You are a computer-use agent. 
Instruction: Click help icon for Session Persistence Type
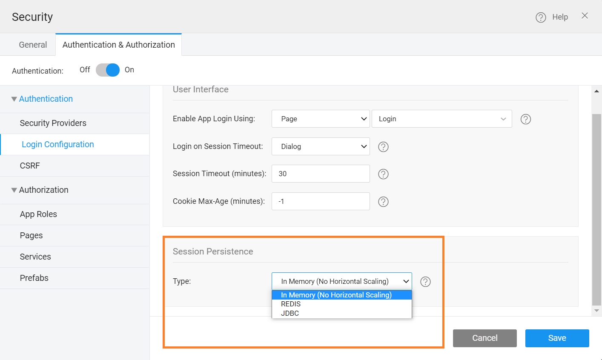(425, 282)
